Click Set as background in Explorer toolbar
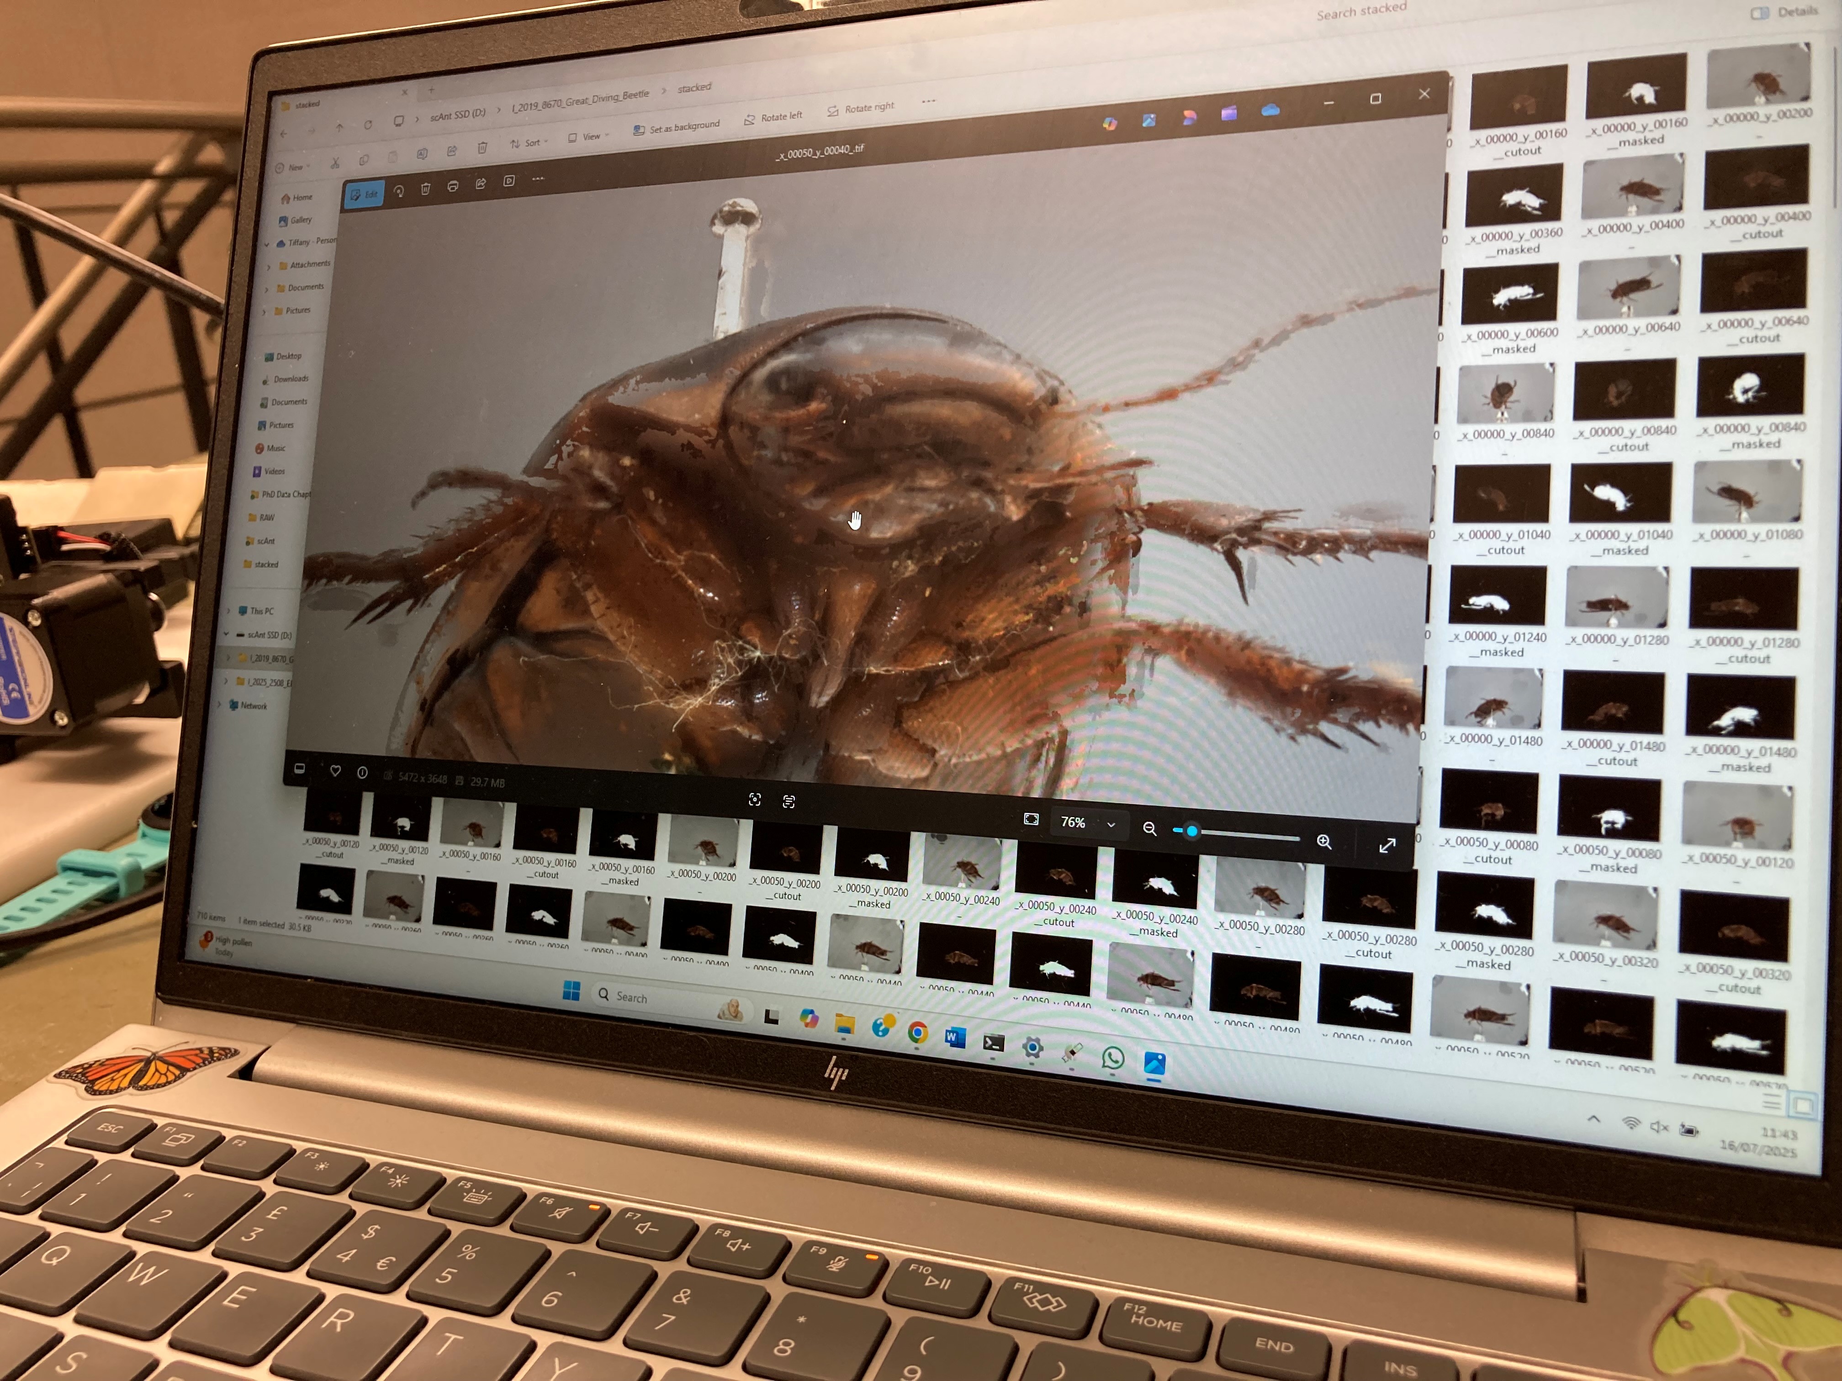This screenshot has width=1842, height=1381. 676,127
